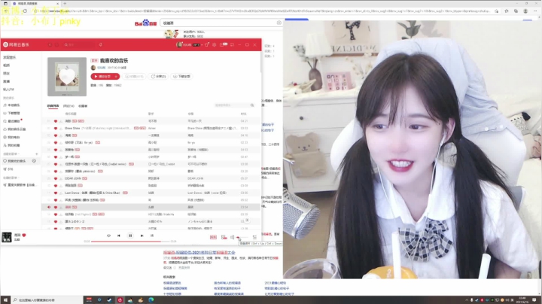Open the playlist heart cover image
This screenshot has height=304, width=542.
click(67, 77)
